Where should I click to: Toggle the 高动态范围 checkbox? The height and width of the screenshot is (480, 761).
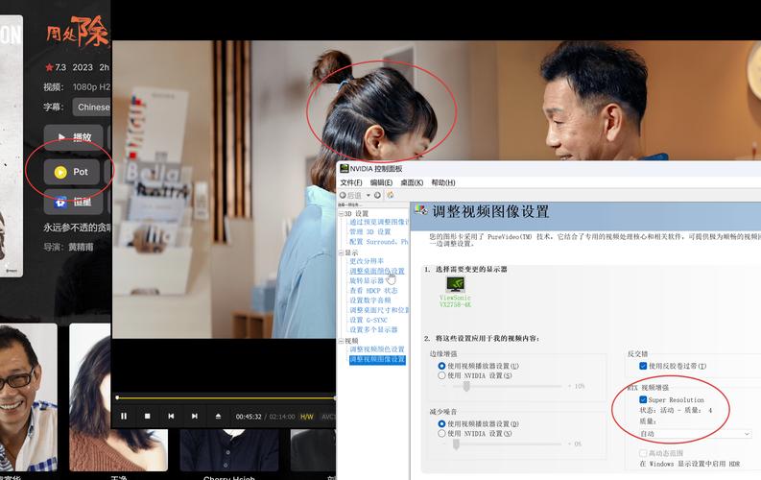click(x=643, y=453)
